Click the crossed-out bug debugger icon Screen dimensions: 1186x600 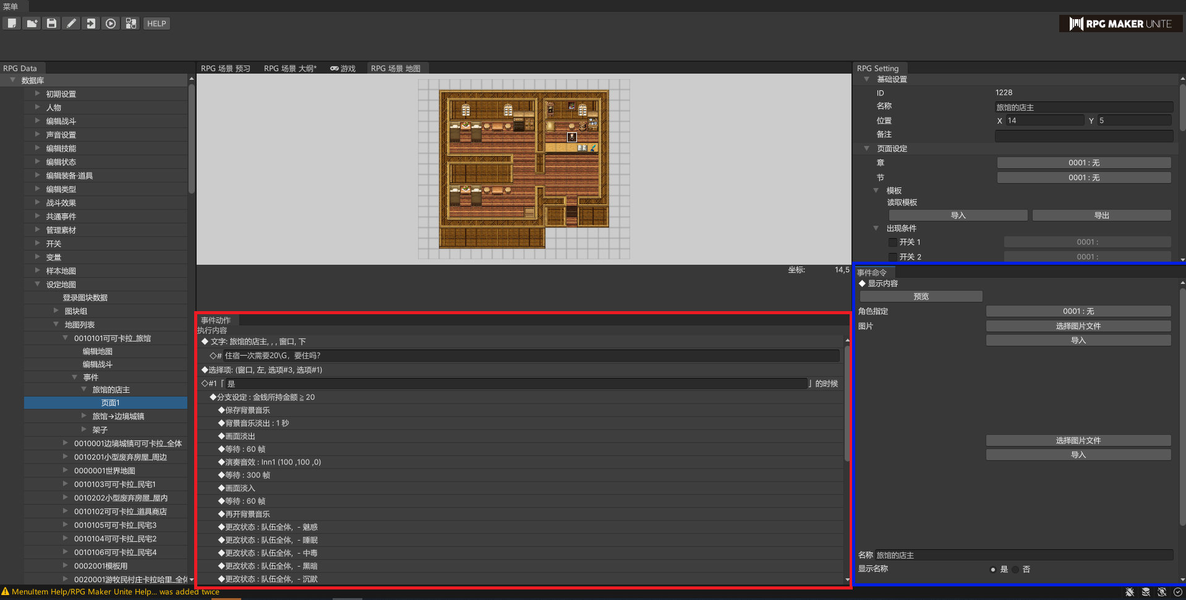[x=1130, y=592]
